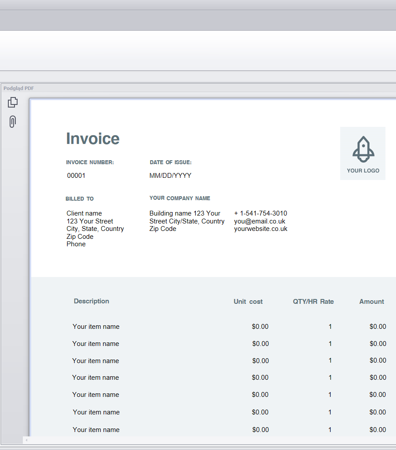The width and height of the screenshot is (396, 450).
Task: Open the attachments paperclip panel
Action: point(13,122)
